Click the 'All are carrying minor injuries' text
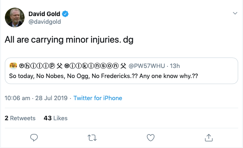243x148 pixels. 63,40
